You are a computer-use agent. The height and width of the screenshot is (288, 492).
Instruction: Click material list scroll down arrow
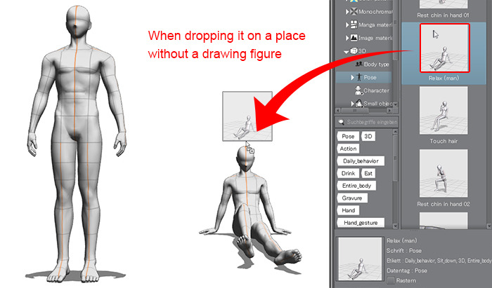coord(489,226)
